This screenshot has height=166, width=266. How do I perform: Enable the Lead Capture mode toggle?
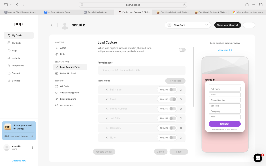tap(182, 50)
